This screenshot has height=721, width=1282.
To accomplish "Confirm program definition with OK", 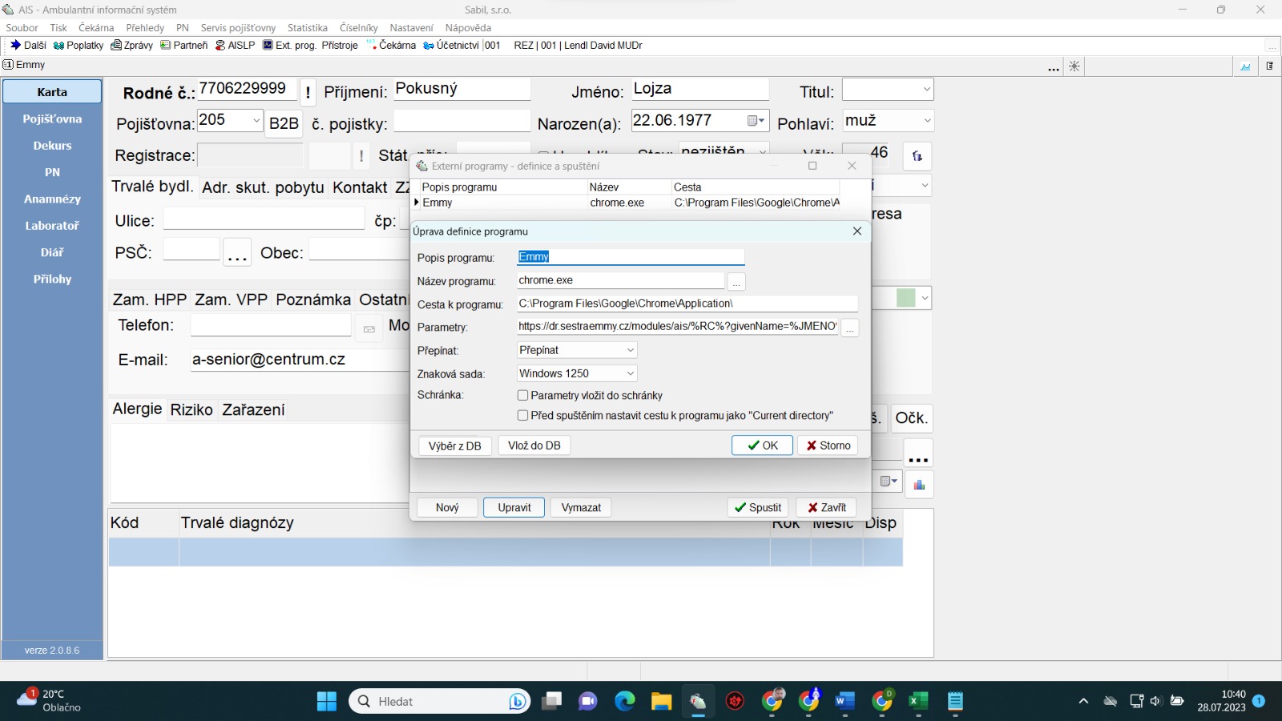I will [x=762, y=445].
